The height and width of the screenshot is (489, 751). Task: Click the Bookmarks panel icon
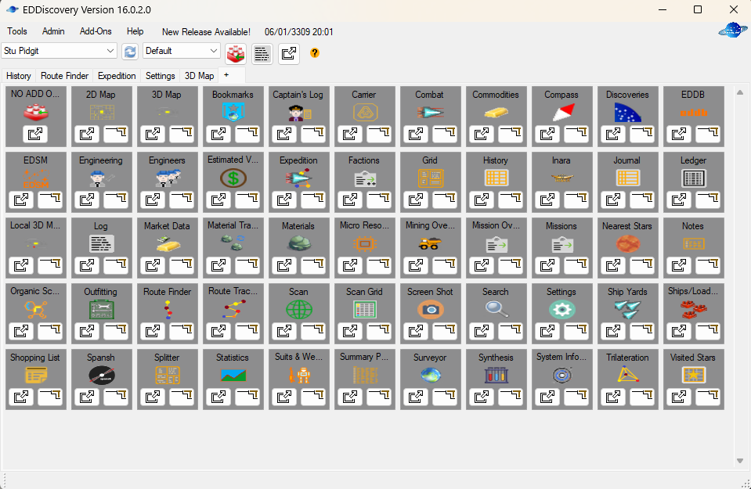coord(233,113)
